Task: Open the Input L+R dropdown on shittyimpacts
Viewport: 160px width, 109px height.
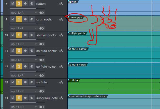Action: tap(24, 44)
